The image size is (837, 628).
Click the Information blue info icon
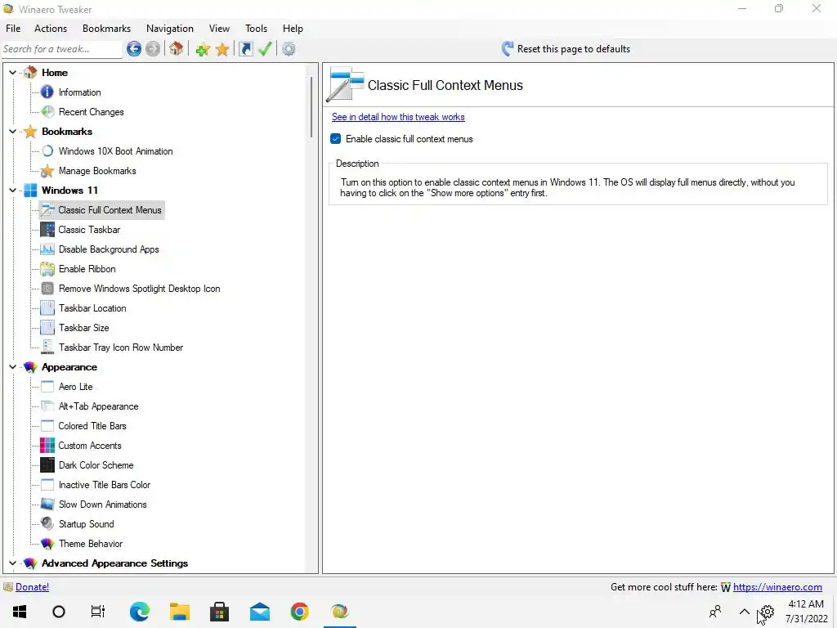(x=47, y=92)
